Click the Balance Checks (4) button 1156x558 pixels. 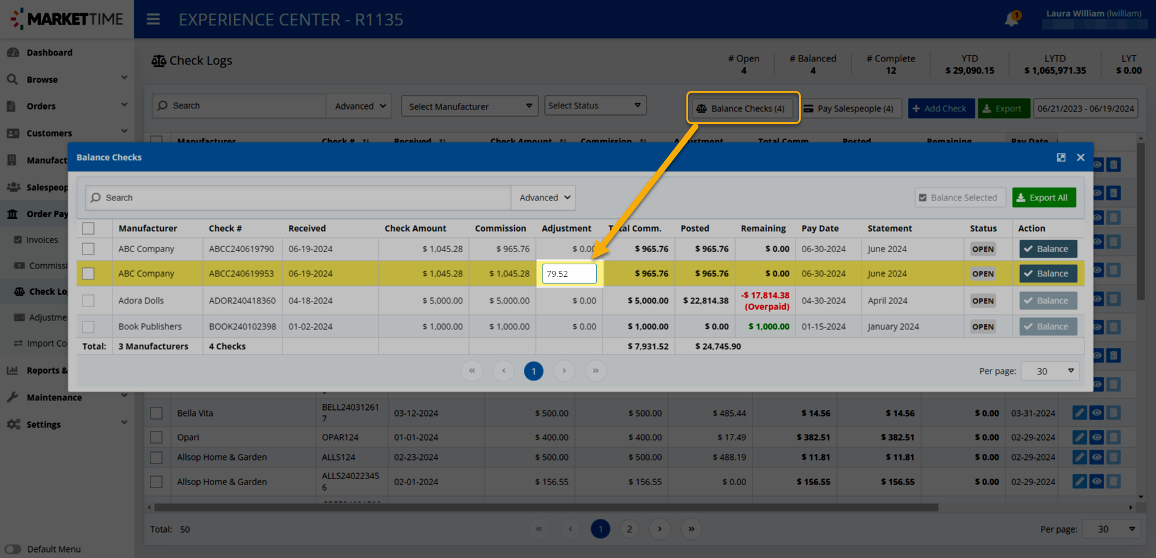[741, 108]
